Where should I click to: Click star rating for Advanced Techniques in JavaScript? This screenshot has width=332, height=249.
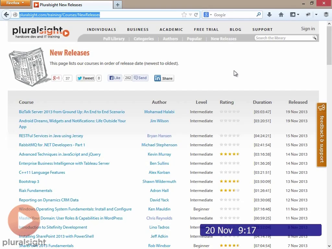pyautogui.click(x=230, y=154)
